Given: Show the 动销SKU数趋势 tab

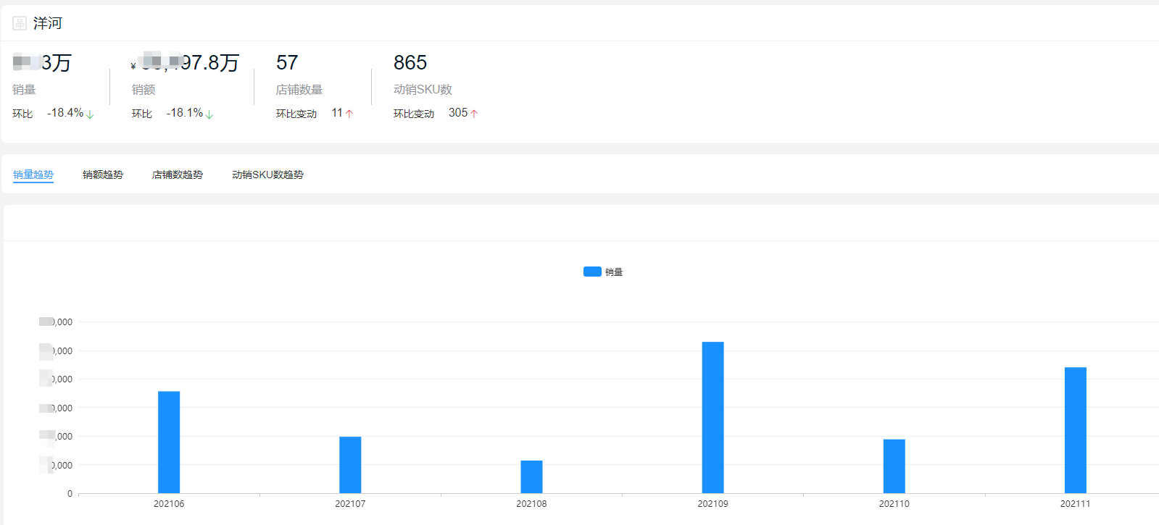Looking at the screenshot, I should (267, 175).
